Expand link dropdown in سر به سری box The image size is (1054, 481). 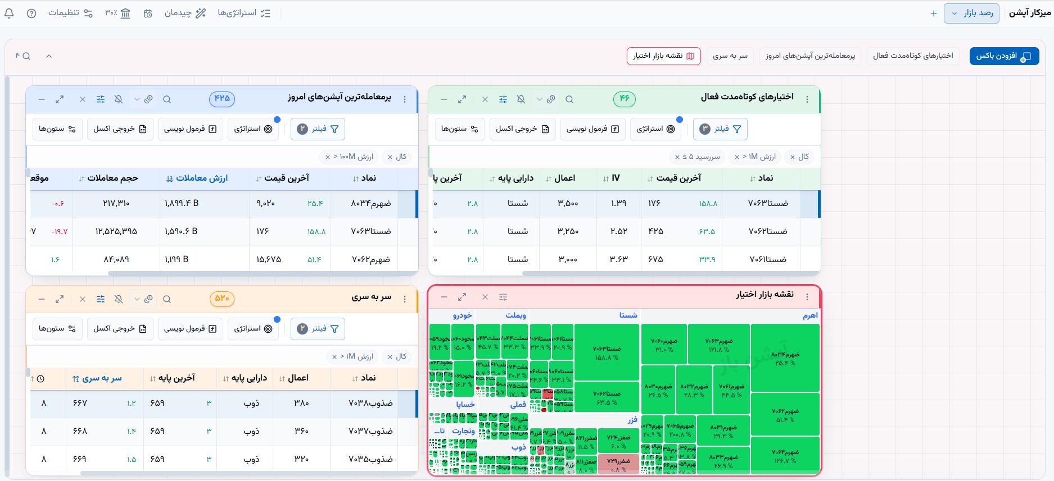tap(137, 299)
